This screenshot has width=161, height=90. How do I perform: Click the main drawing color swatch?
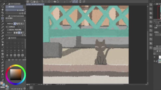(2, 83)
